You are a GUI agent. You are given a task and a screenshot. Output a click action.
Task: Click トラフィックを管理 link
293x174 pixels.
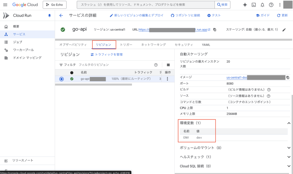[106, 55]
